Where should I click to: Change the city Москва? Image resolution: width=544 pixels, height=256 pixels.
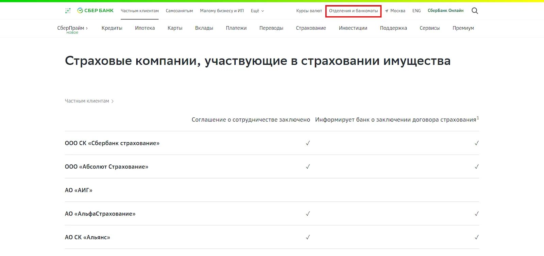pos(398,11)
